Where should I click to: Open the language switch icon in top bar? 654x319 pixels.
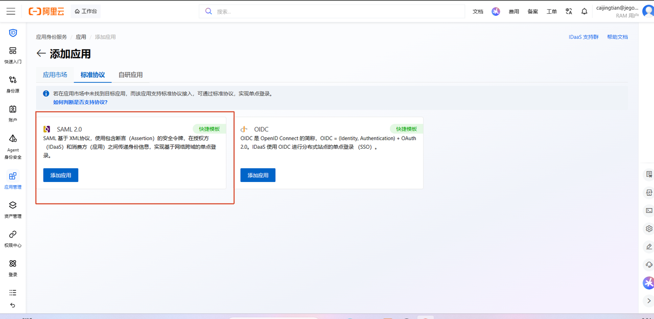[x=569, y=11]
